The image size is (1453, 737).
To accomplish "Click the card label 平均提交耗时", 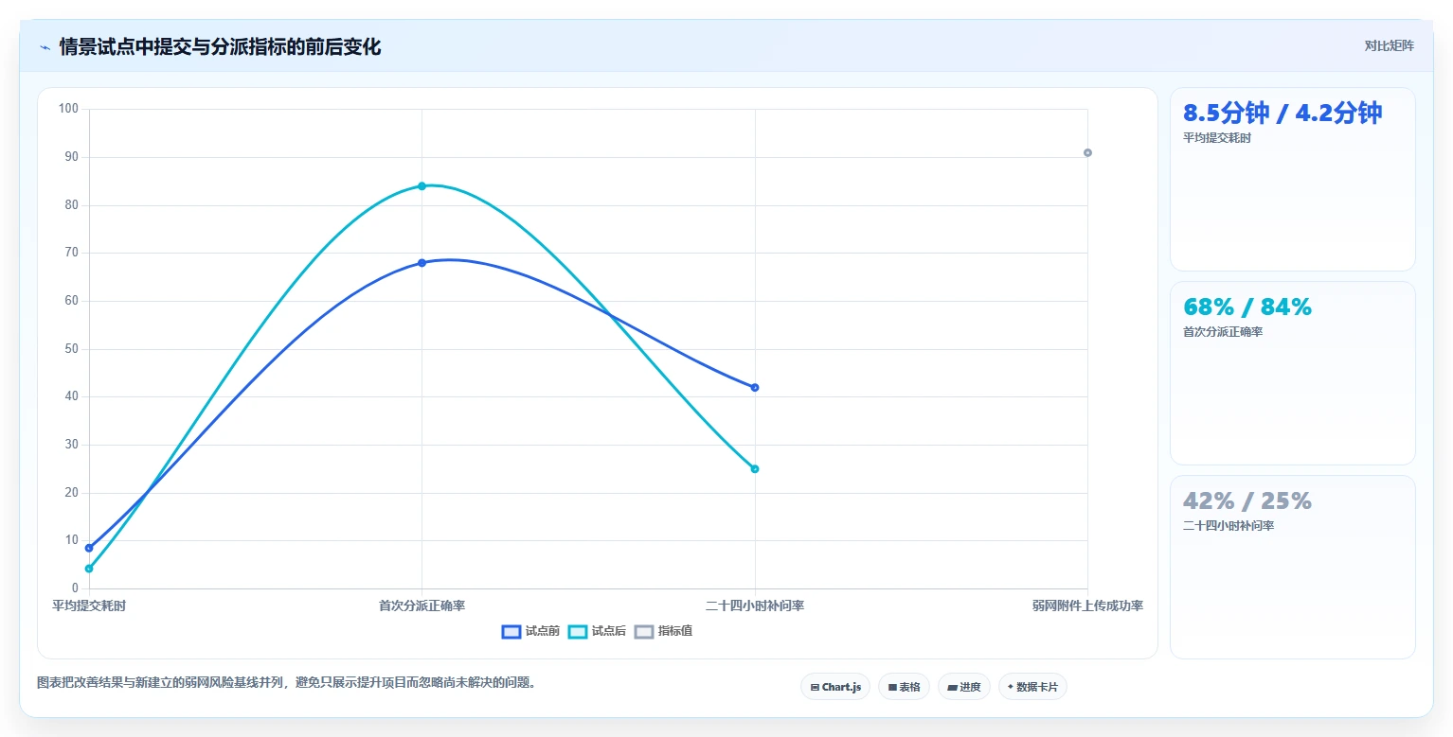I will click(1217, 138).
